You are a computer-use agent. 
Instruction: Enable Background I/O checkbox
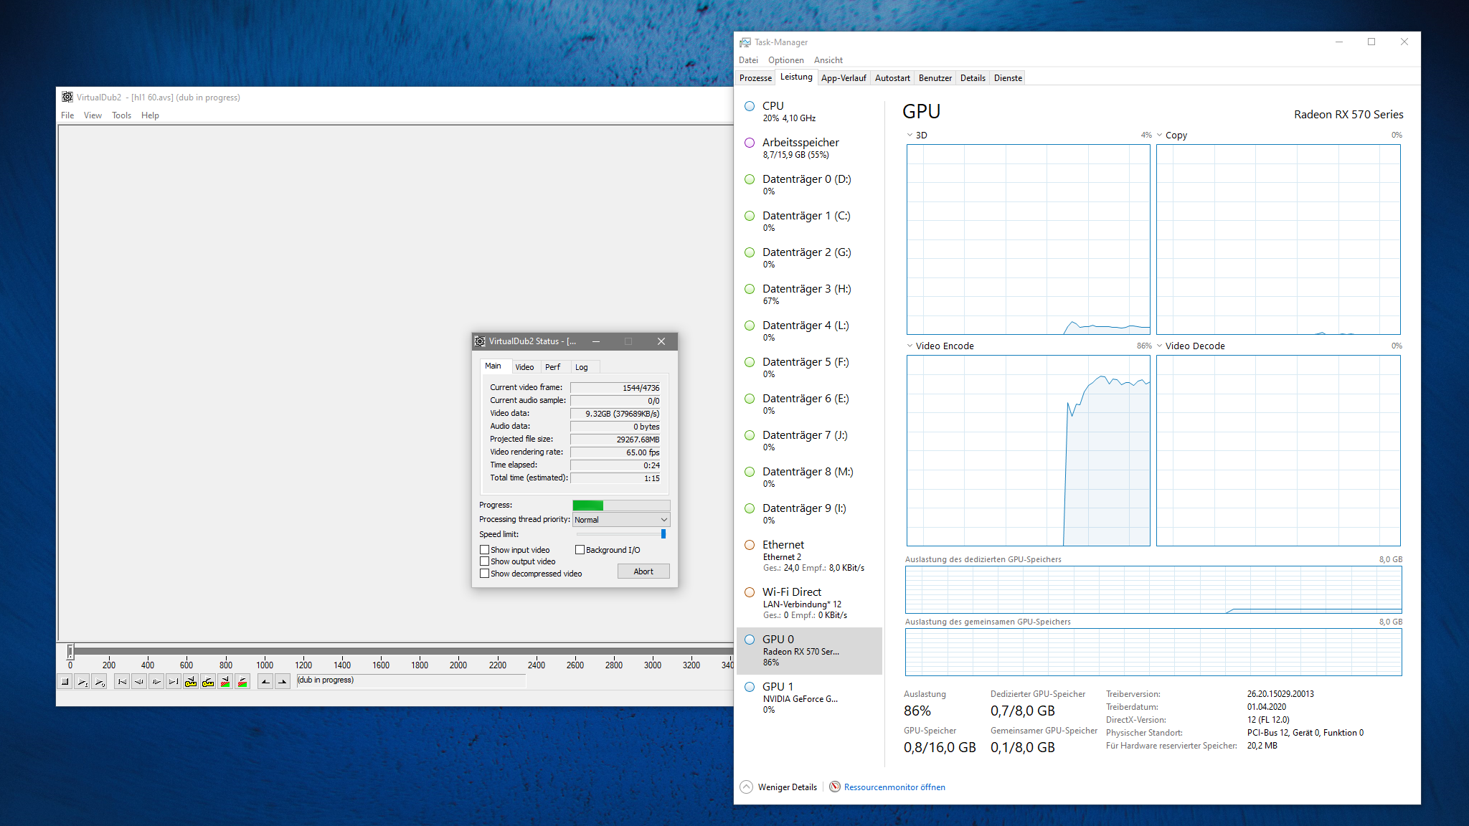(580, 550)
